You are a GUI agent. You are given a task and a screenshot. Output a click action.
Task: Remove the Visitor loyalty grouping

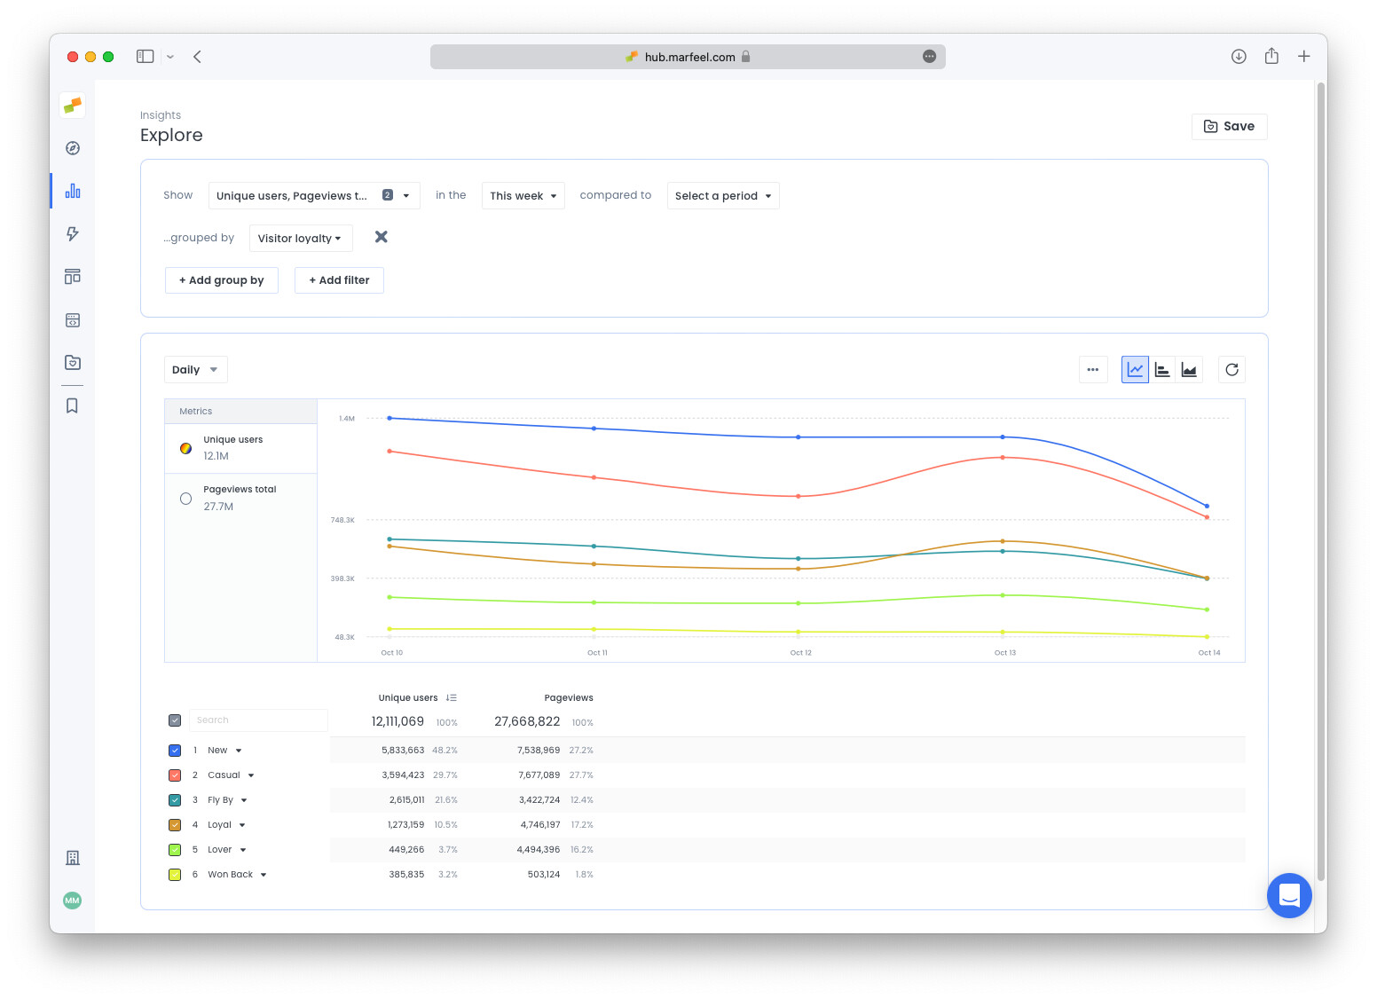tap(381, 237)
